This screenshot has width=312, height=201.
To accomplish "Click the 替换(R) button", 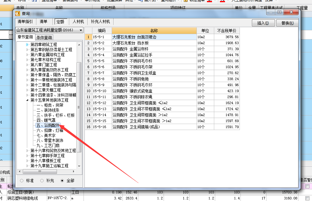I will pyautogui.click(x=287, y=23).
